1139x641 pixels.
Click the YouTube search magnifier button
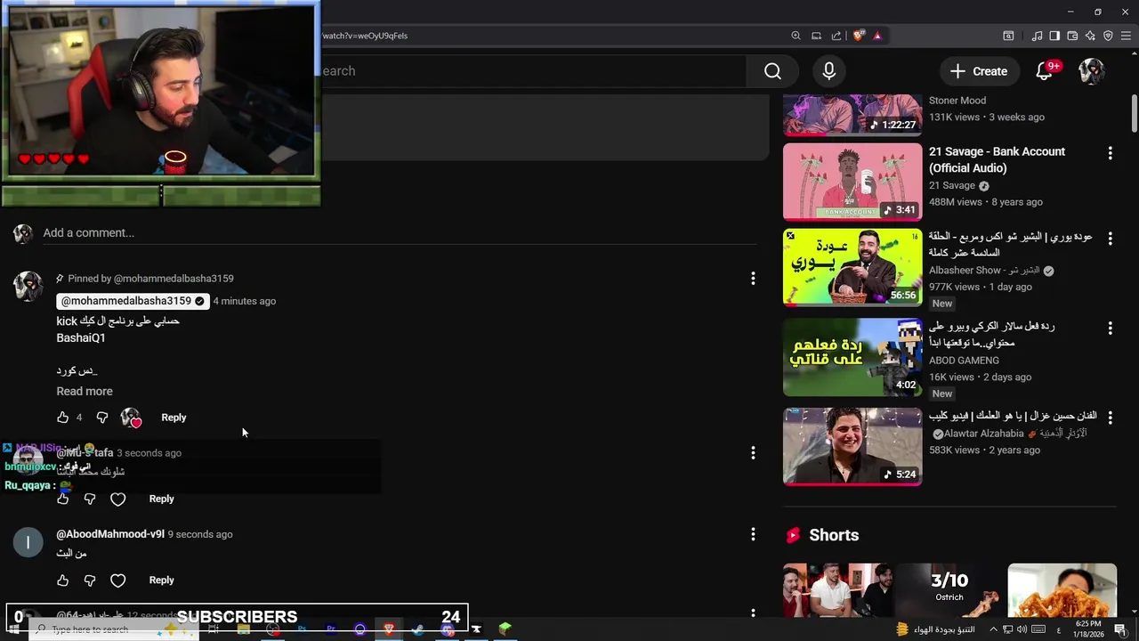point(772,71)
